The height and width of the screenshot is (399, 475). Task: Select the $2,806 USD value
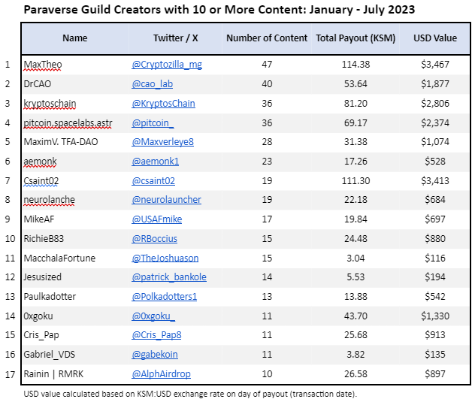point(435,104)
